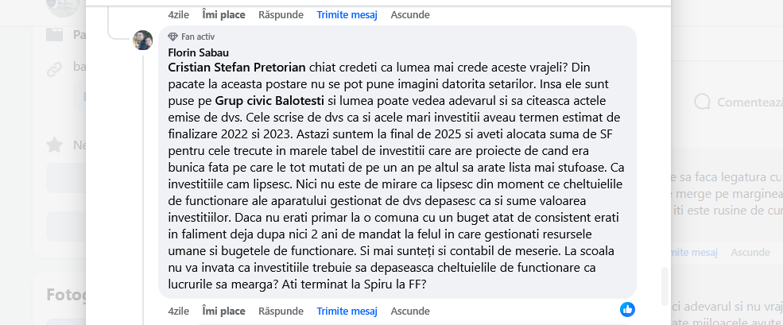783x325 pixels.
Task: Click the folder icon in left sidebar
Action: pos(54,34)
